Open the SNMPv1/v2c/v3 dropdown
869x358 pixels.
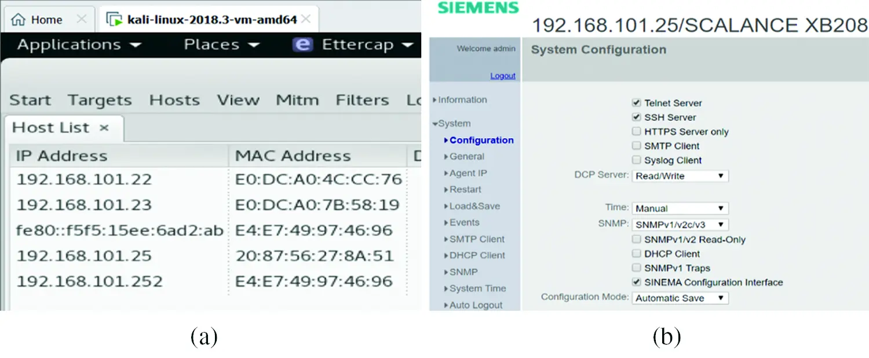(680, 224)
